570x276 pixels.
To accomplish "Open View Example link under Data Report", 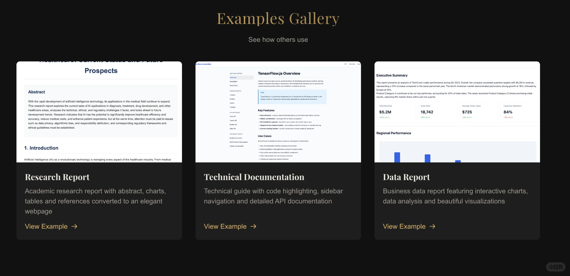I will (404, 226).
